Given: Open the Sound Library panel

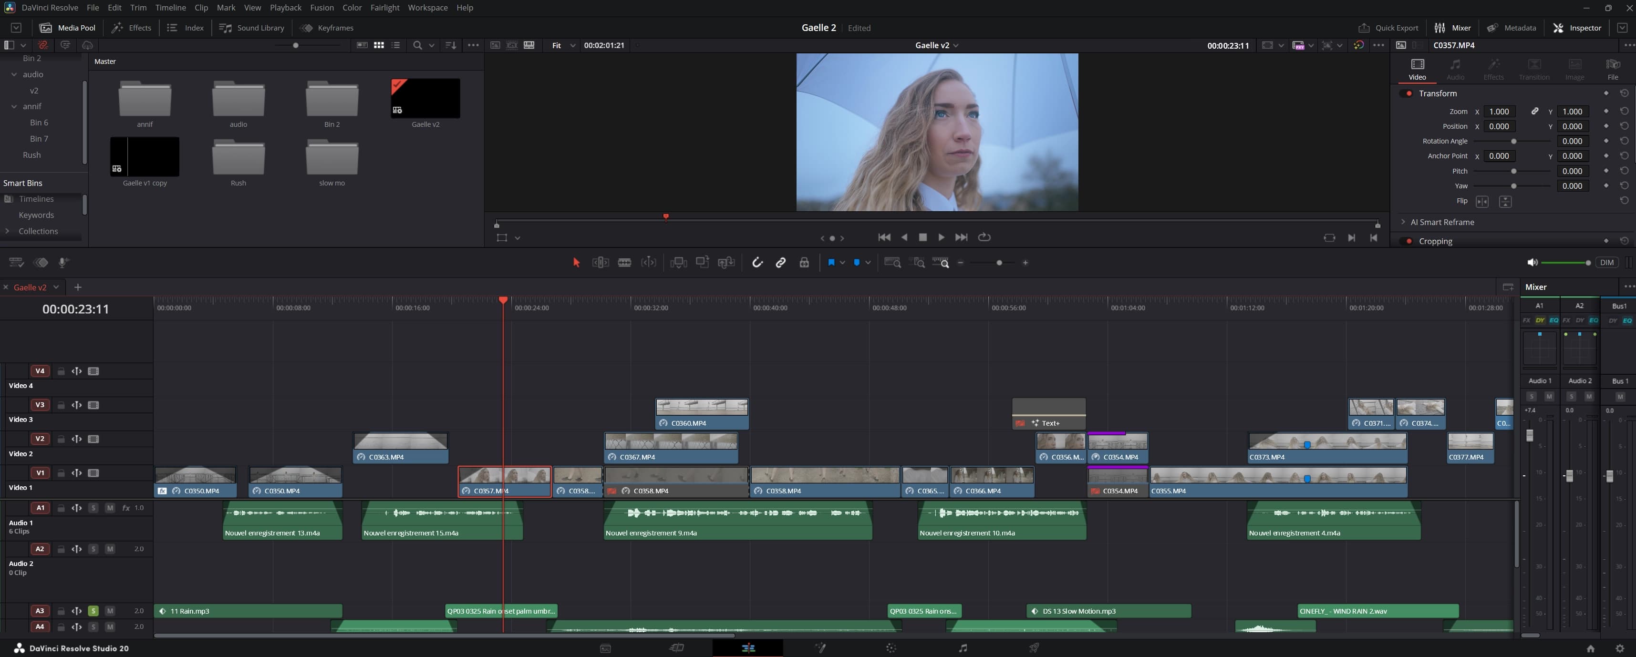Looking at the screenshot, I should tap(251, 28).
